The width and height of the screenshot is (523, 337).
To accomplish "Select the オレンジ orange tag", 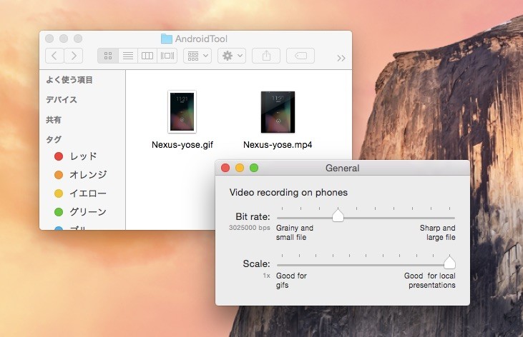I will (x=80, y=174).
